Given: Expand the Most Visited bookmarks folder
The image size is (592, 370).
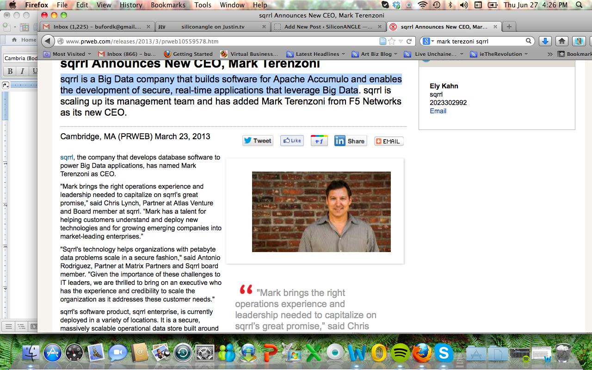Looking at the screenshot, I should click(x=68, y=54).
